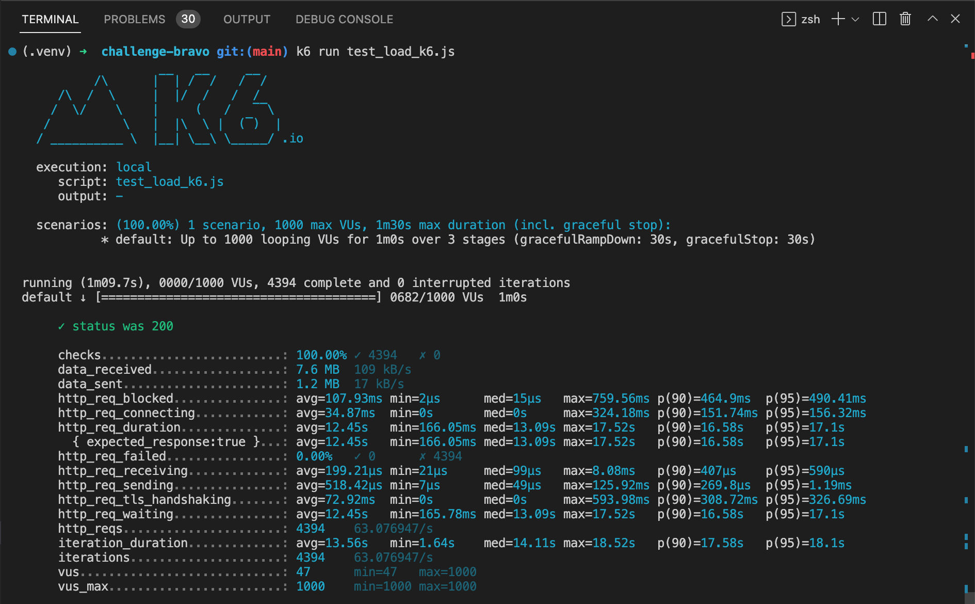Click the scenarios summary line
The width and height of the screenshot is (975, 604).
[353, 225]
